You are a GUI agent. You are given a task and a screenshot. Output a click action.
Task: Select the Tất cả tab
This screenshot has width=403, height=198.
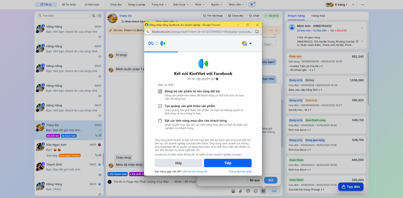(x=46, y=5)
